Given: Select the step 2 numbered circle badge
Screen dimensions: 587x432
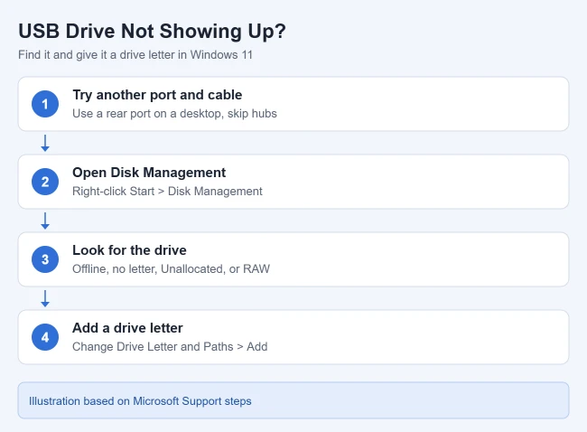Looking at the screenshot, I should tap(45, 182).
